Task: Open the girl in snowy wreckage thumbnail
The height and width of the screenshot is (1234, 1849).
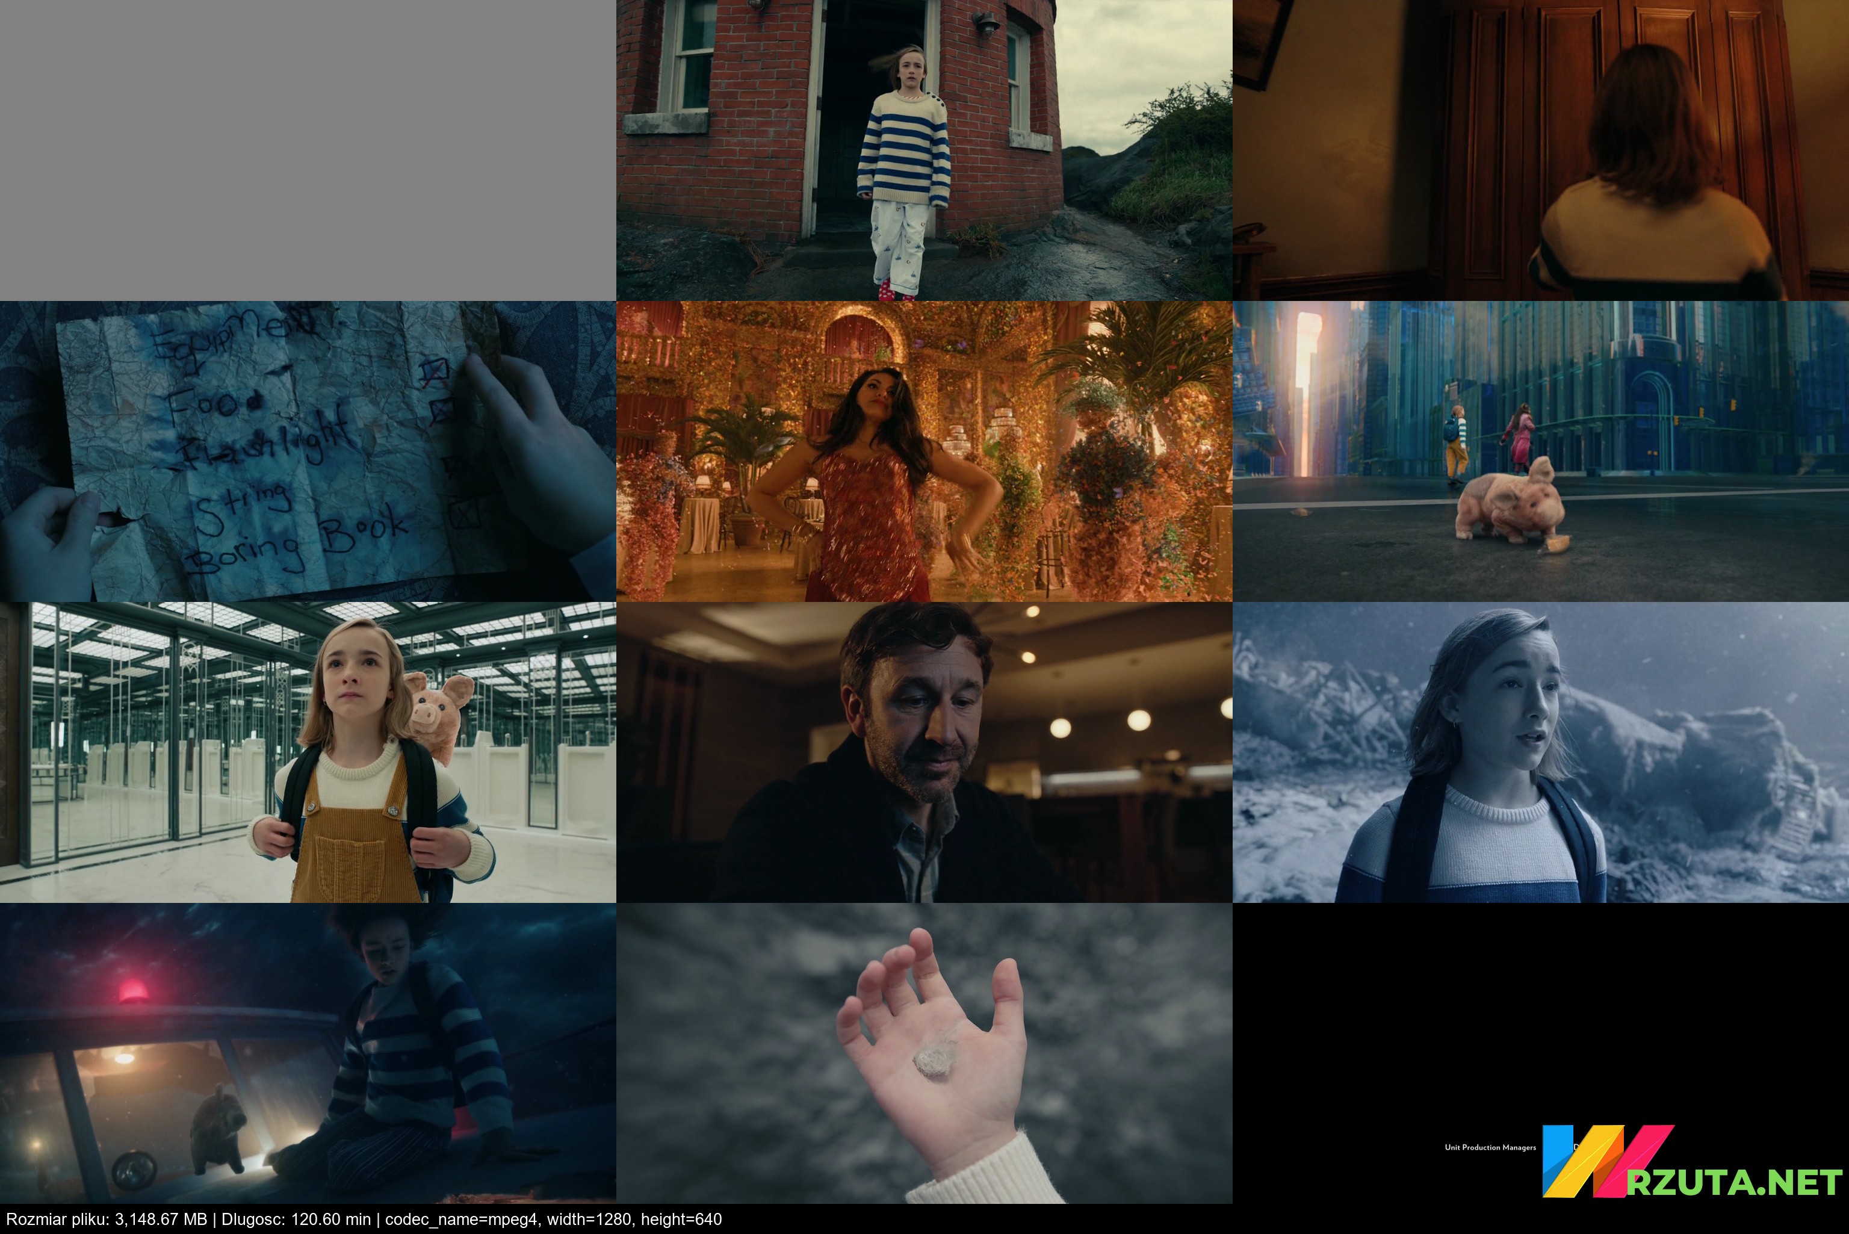Action: 1541,752
